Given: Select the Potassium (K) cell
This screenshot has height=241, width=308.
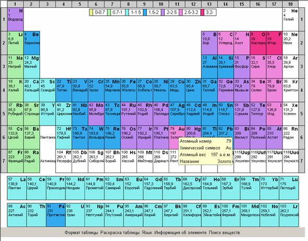Looking at the screenshot, I should coord(15,90).
